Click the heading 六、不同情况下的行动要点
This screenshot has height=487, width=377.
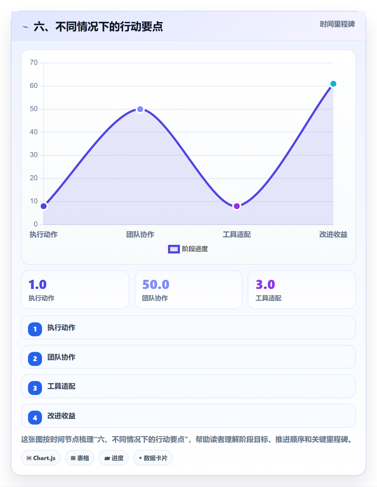pos(98,27)
